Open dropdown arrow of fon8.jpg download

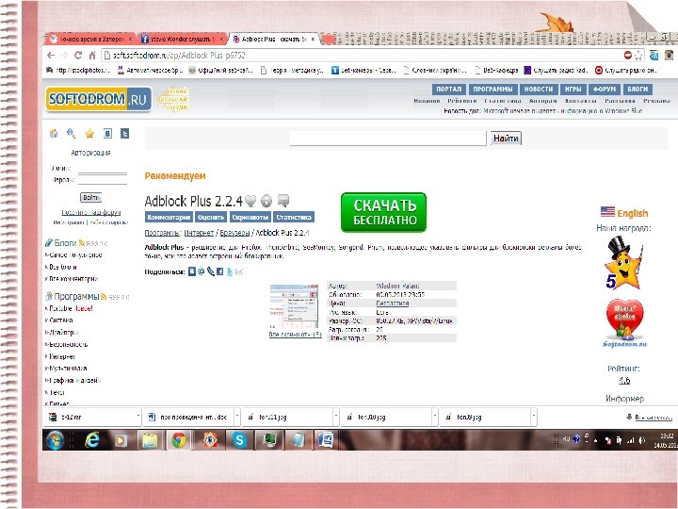tap(534, 417)
